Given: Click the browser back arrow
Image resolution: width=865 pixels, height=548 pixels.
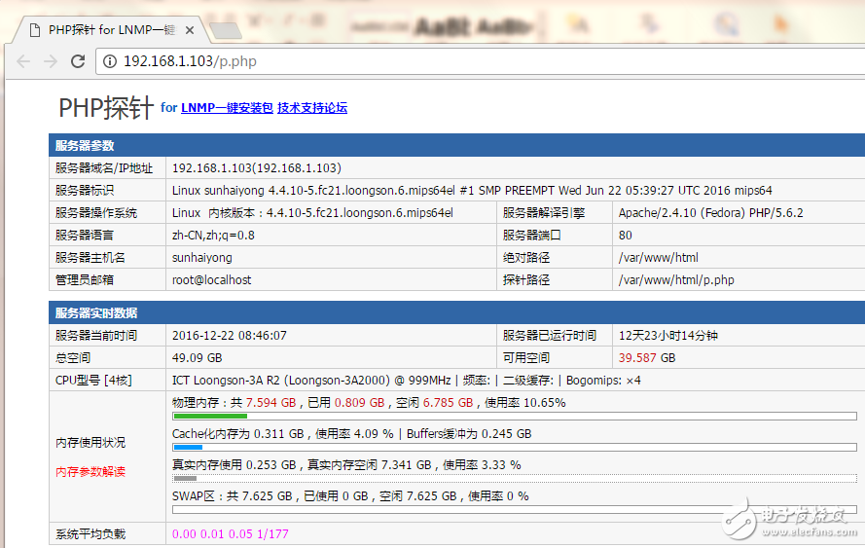Looking at the screenshot, I should point(23,61).
